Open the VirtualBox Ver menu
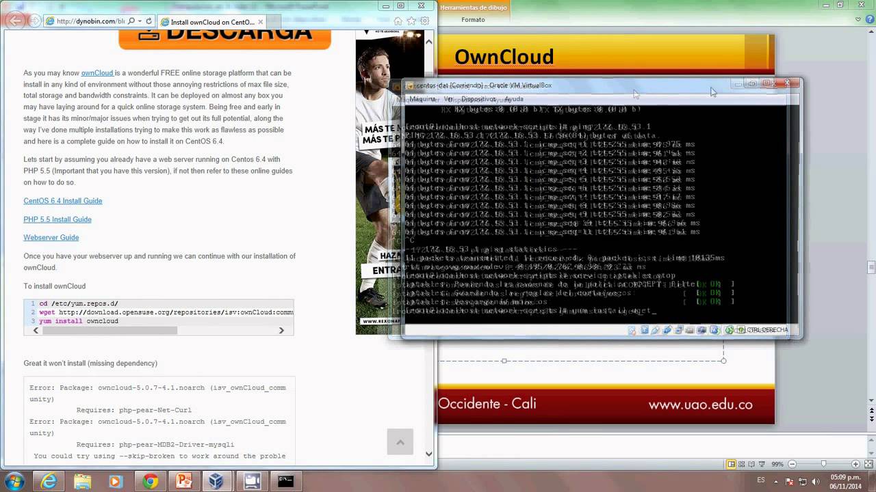The height and width of the screenshot is (492, 876). coord(448,99)
